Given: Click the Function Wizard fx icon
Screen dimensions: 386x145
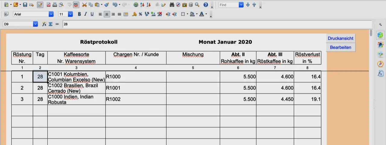Looking at the screenshot, I should pyautogui.click(x=44, y=24).
